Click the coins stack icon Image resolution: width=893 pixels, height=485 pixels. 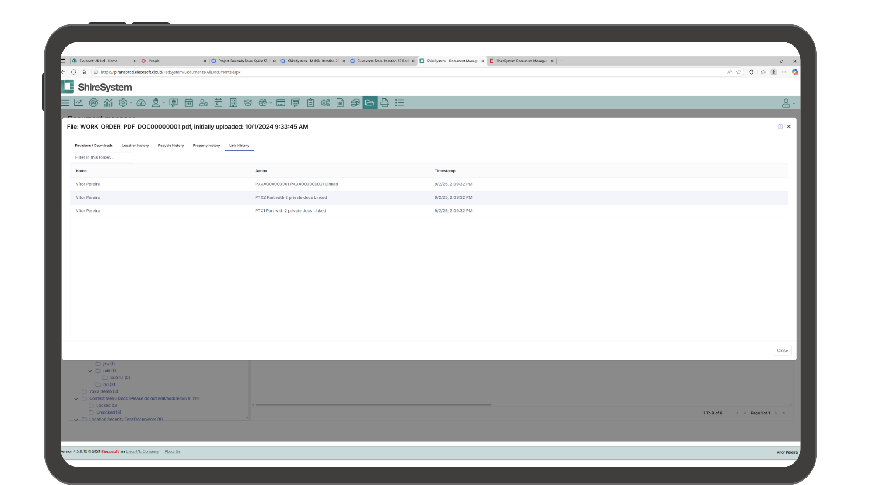point(355,103)
